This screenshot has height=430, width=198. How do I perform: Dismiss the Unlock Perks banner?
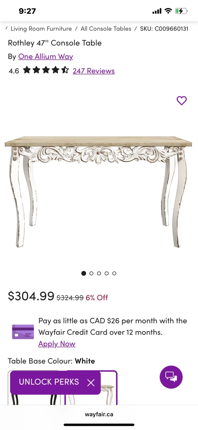pyautogui.click(x=91, y=383)
